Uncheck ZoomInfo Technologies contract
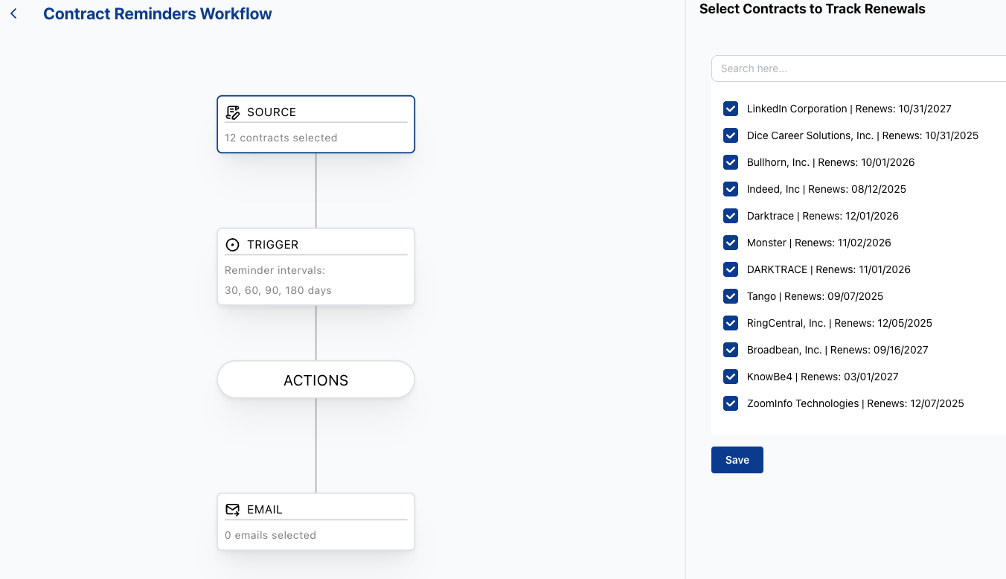1006x579 pixels. point(731,403)
